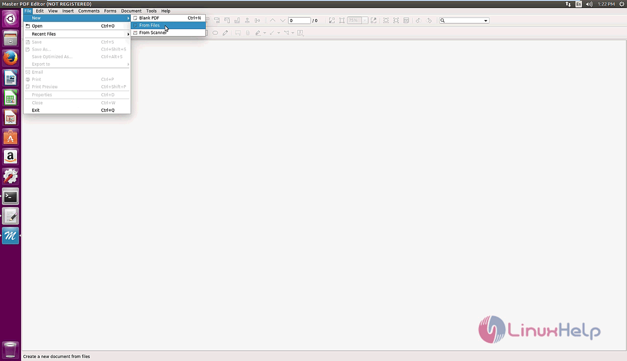627x361 pixels.
Task: Click the greyed Save menu entry
Action: tap(77, 42)
